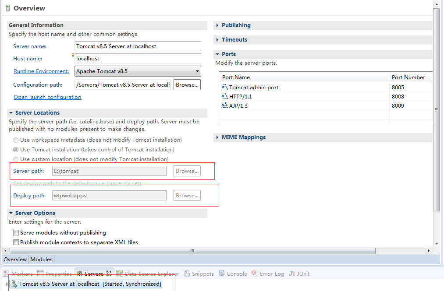This screenshot has width=444, height=291.
Task: Open the Console view tab
Action: click(x=233, y=273)
